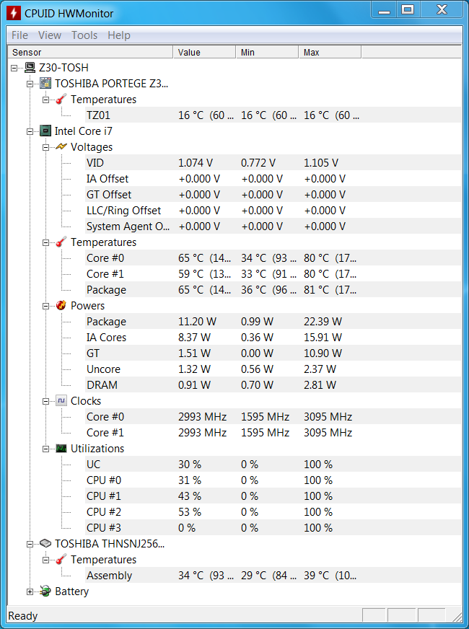Viewport: 469px width, 629px height.
Task: Open the Tools menu
Action: (84, 35)
